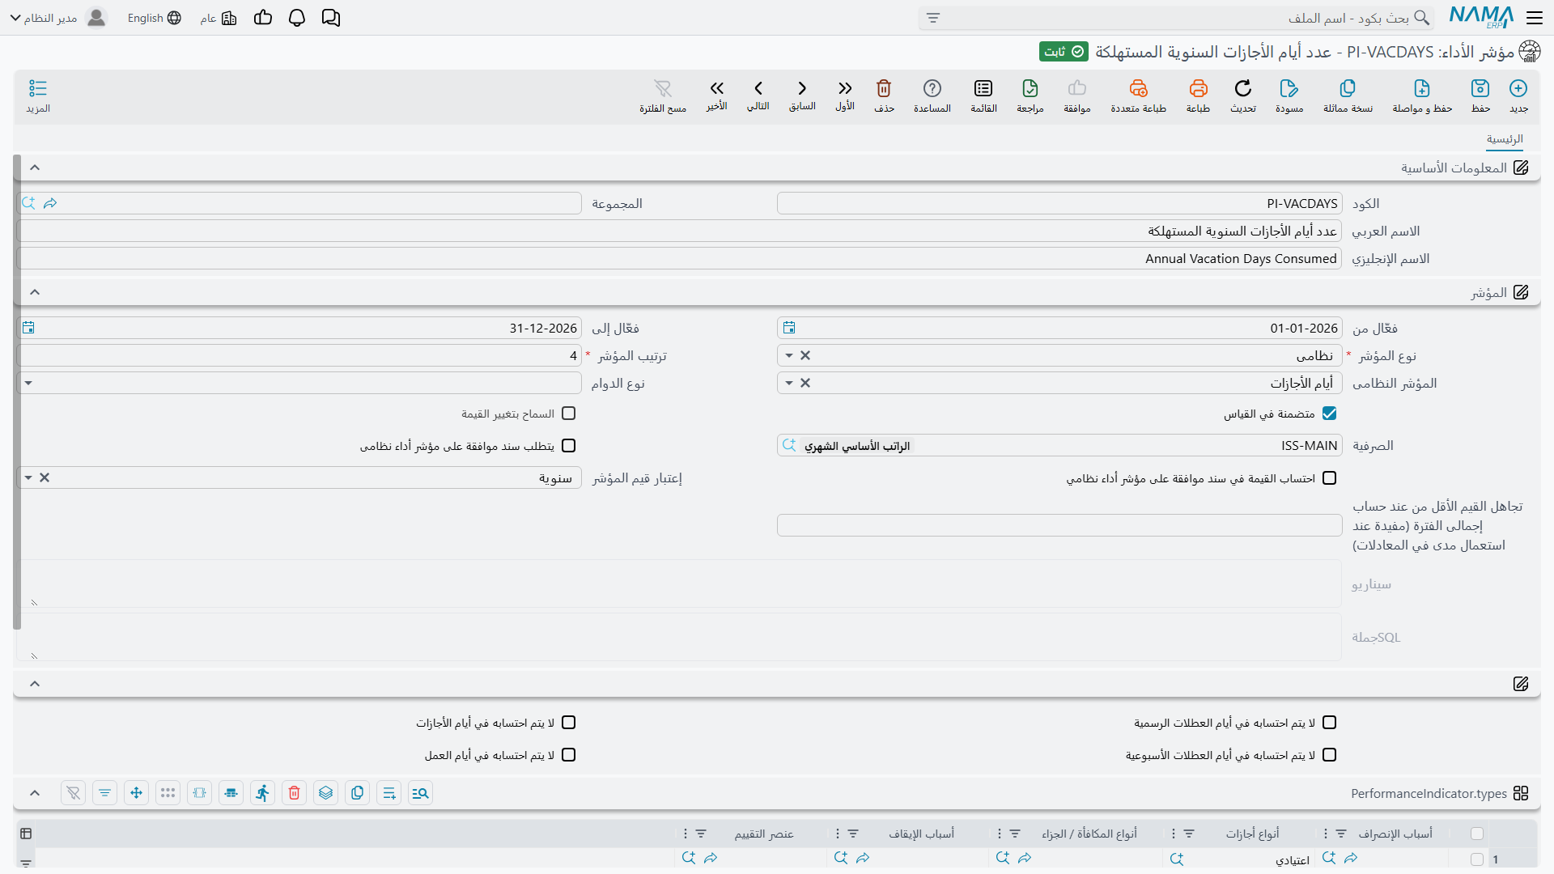1554x874 pixels.
Task: Click the حفظ و مواصلة icon
Action: coord(1422,88)
